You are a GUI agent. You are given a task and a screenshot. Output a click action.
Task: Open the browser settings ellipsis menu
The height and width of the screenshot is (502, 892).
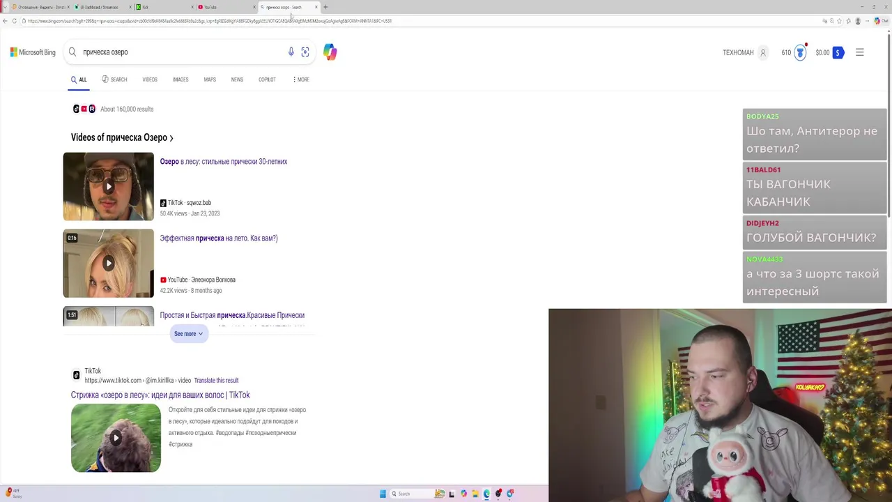(x=868, y=21)
